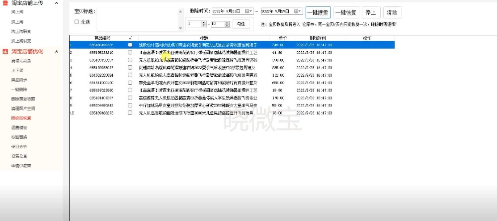Open 设置公告 in the sidebar

pos(19,156)
